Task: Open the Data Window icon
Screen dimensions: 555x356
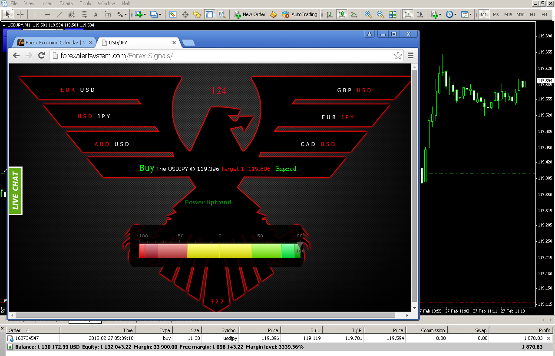Action: (185, 14)
